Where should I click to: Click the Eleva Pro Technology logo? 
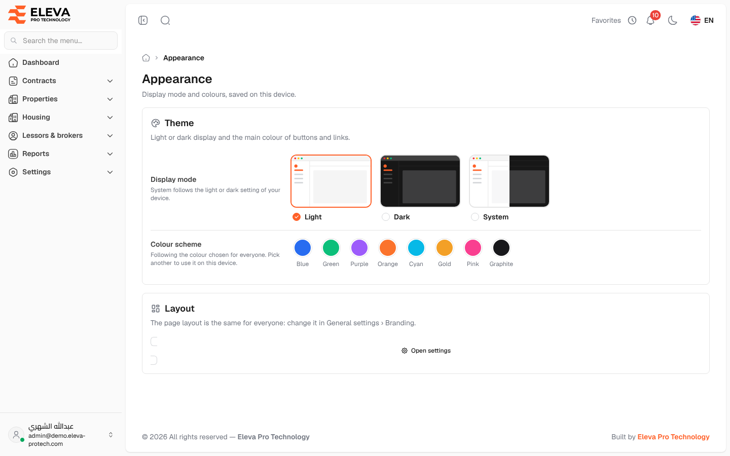pyautogui.click(x=40, y=14)
